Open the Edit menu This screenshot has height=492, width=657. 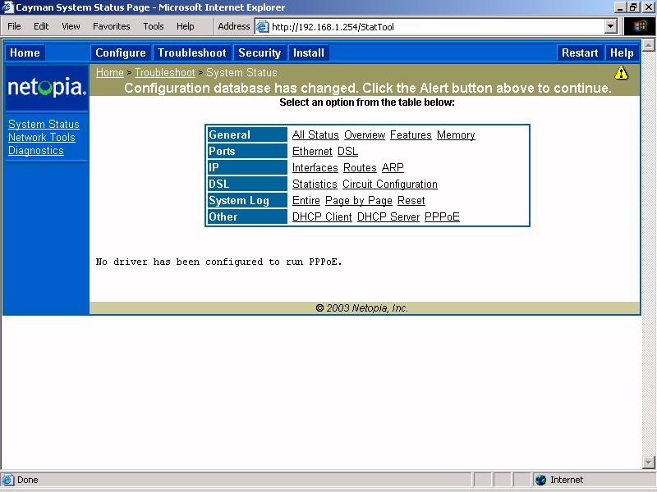click(x=41, y=26)
